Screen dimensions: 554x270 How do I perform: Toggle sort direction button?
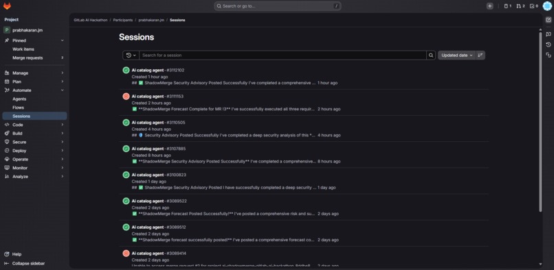tap(480, 56)
